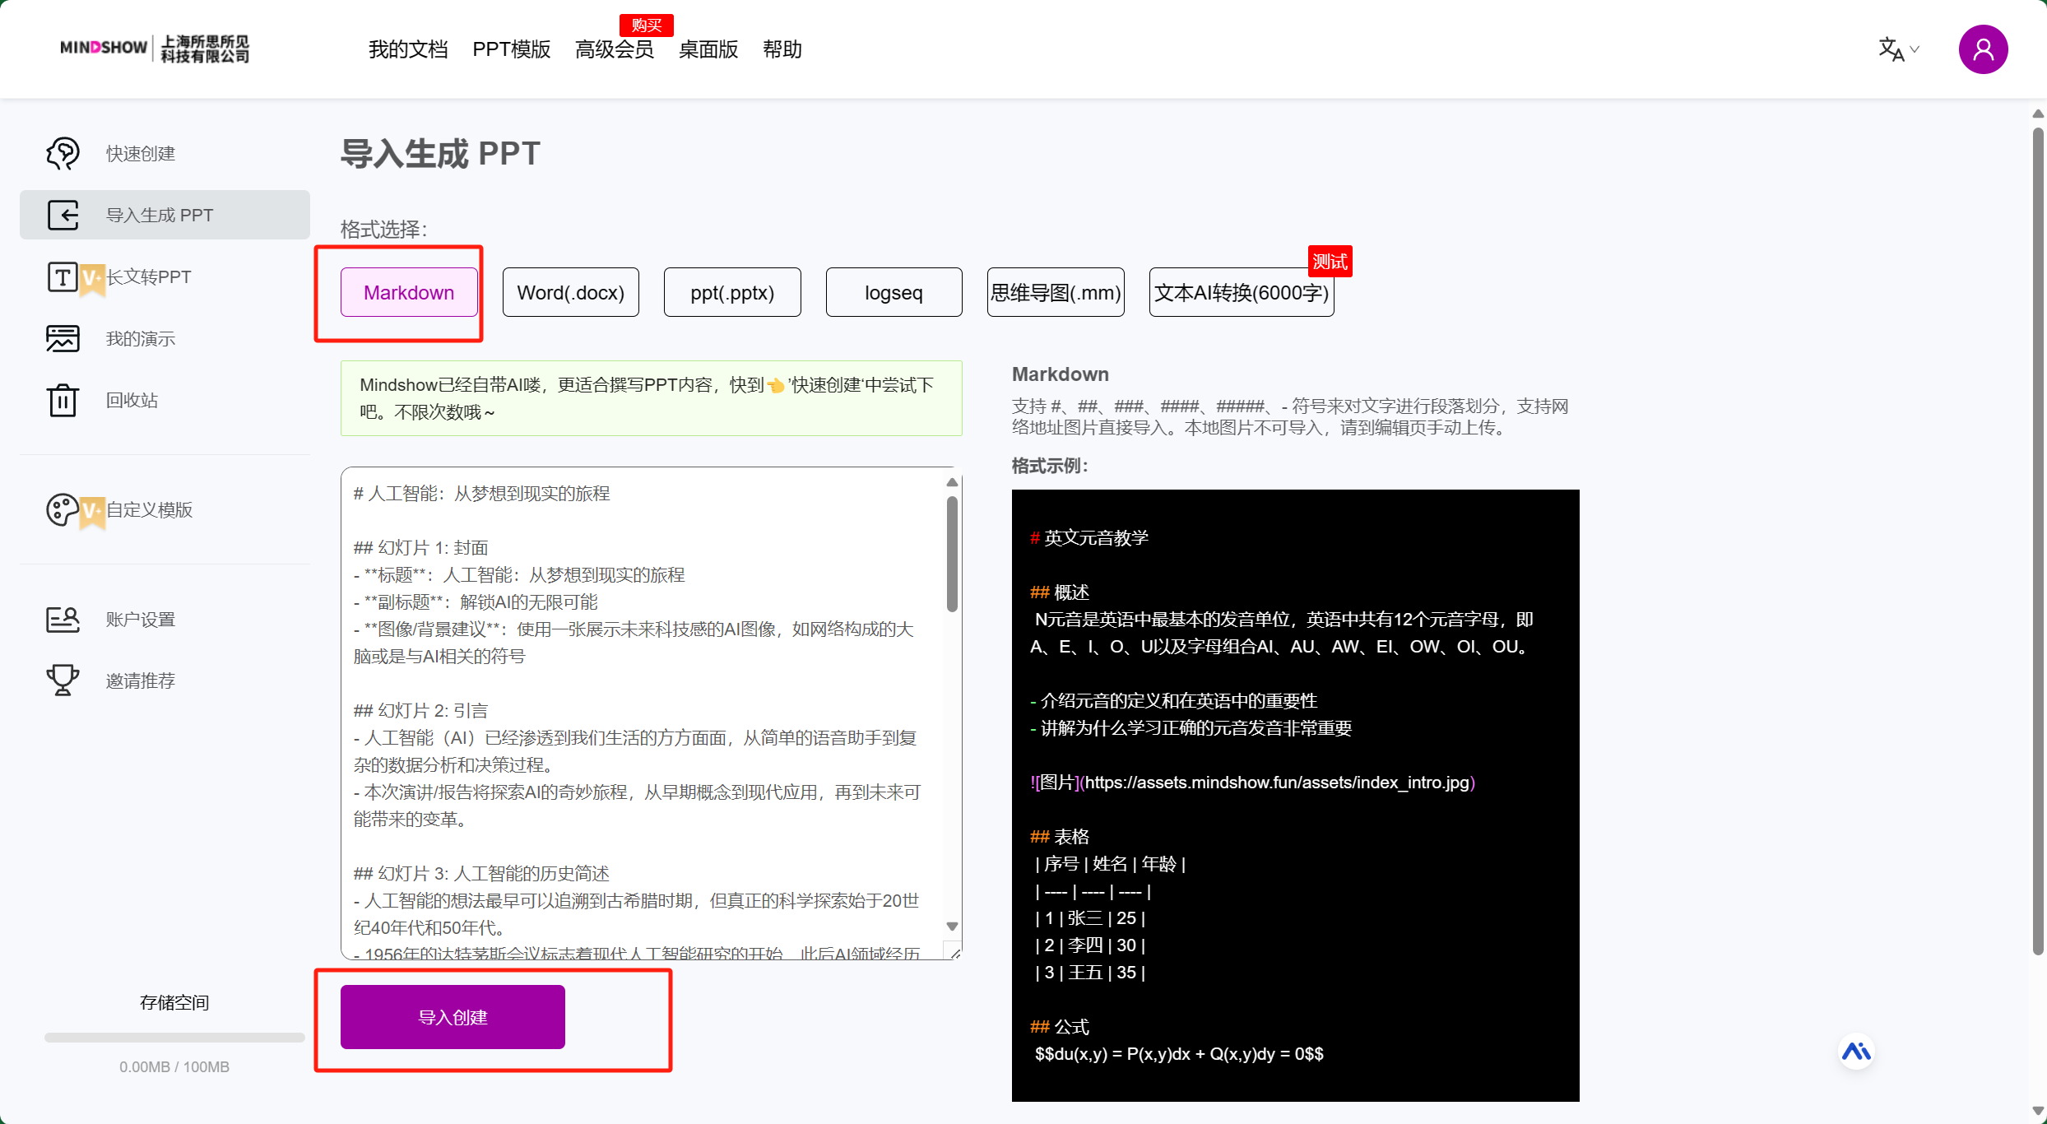Open the 邀请推荐 referral page
Screen dimensions: 2047x1124
pos(140,680)
